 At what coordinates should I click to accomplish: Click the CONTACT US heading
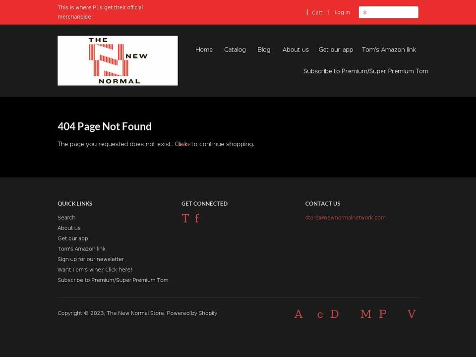click(x=323, y=204)
